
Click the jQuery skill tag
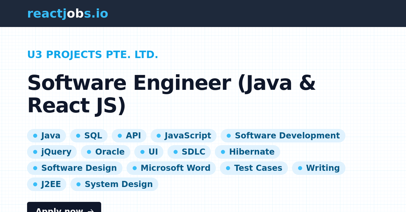click(x=52, y=152)
